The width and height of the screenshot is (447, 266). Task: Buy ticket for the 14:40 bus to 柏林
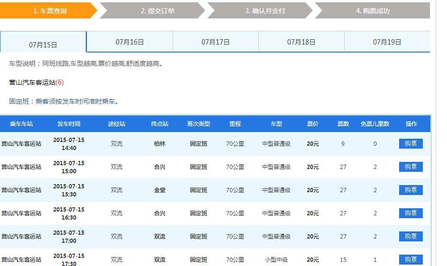(x=411, y=144)
